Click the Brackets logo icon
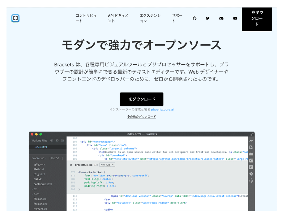Viewport: 285px width, 219px height. [15, 18]
